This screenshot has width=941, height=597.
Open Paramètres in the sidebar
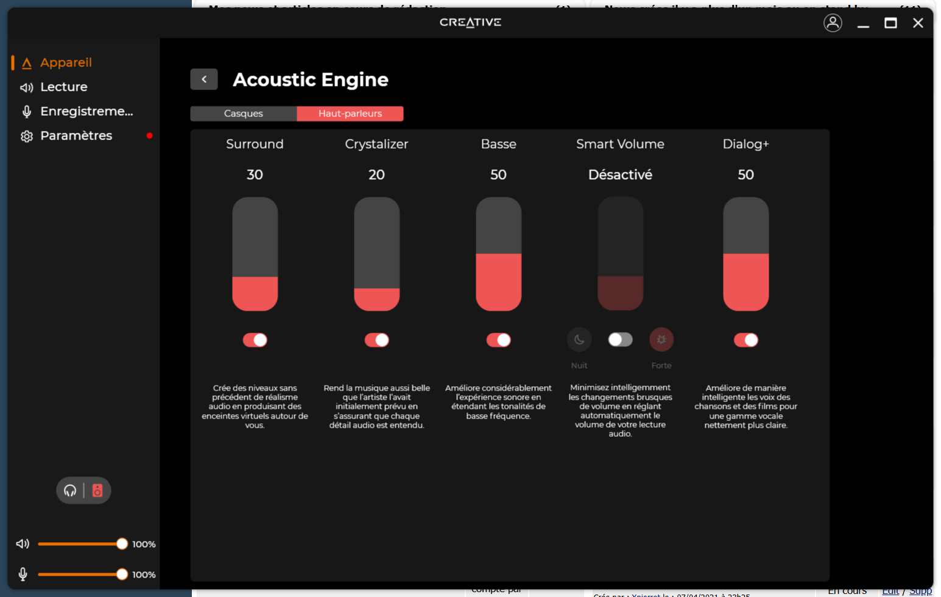[76, 136]
